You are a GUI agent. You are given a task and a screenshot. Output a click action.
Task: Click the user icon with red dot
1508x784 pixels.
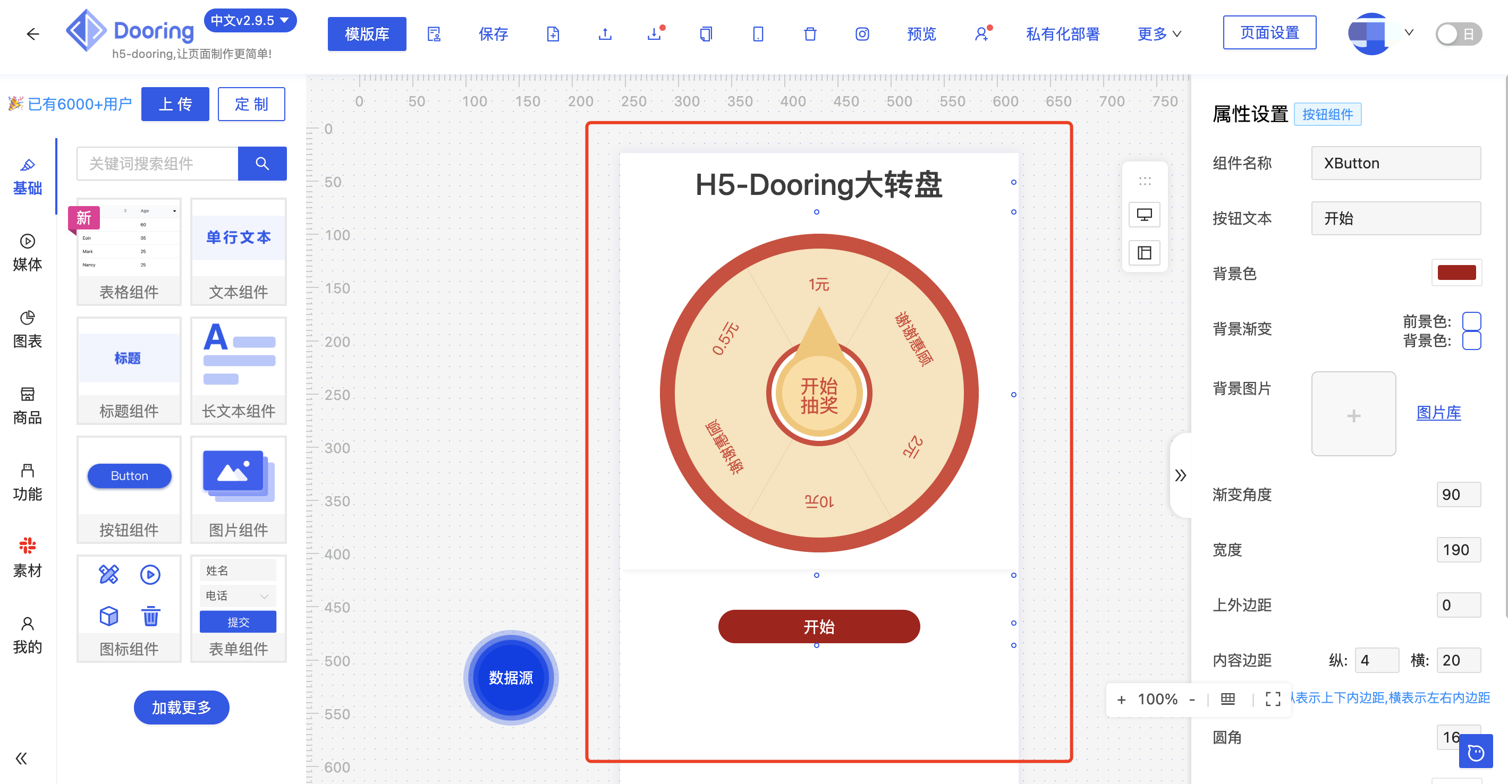[983, 33]
